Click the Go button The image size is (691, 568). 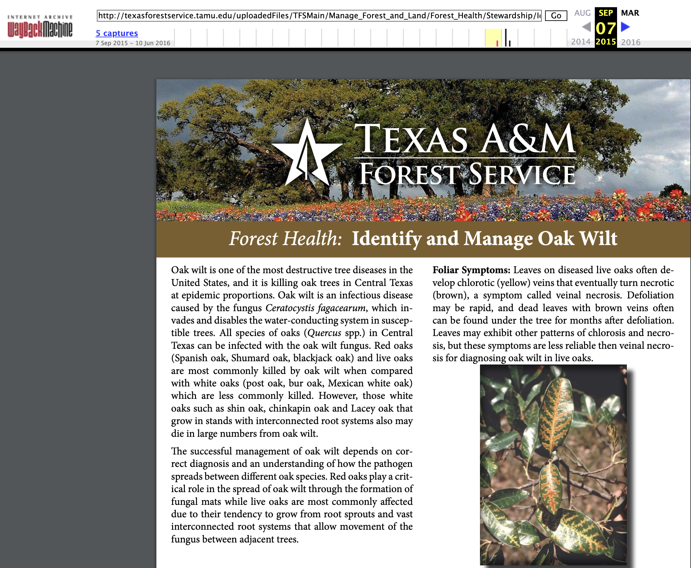tap(556, 16)
